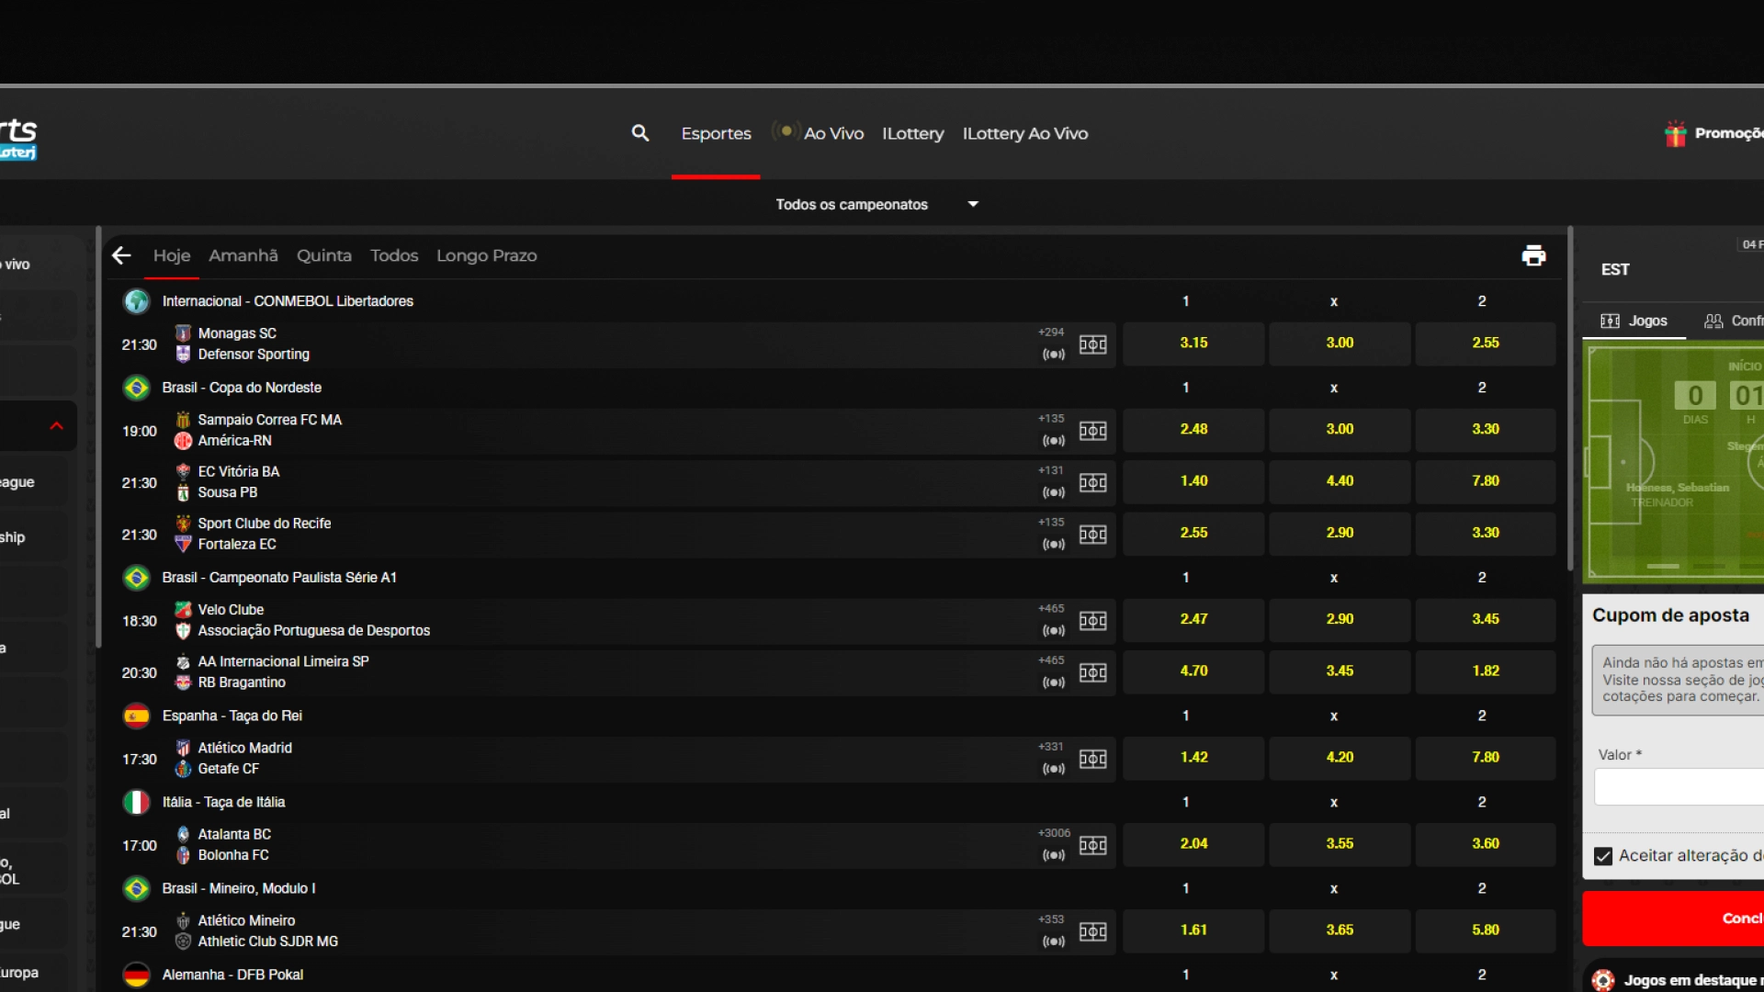This screenshot has height=992, width=1764.
Task: Bet on RB Bragantino win at 1.82
Action: click(1486, 671)
